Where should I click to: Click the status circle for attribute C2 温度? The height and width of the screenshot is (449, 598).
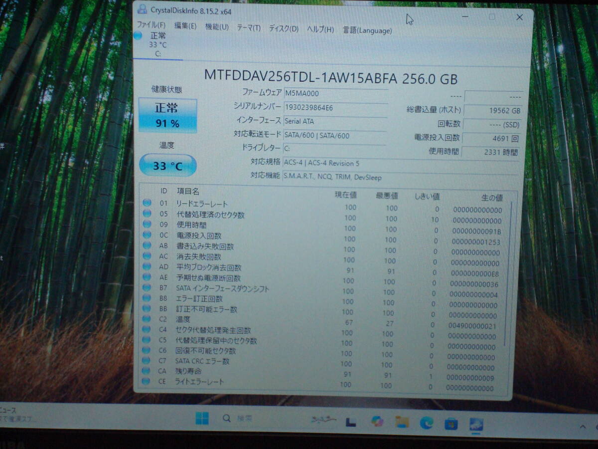click(x=147, y=319)
